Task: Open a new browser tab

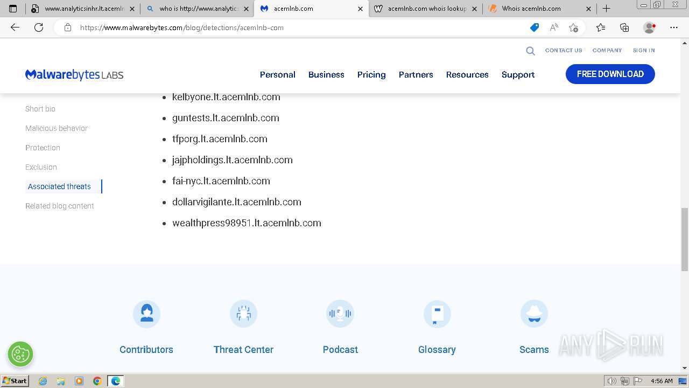Action: (606, 9)
